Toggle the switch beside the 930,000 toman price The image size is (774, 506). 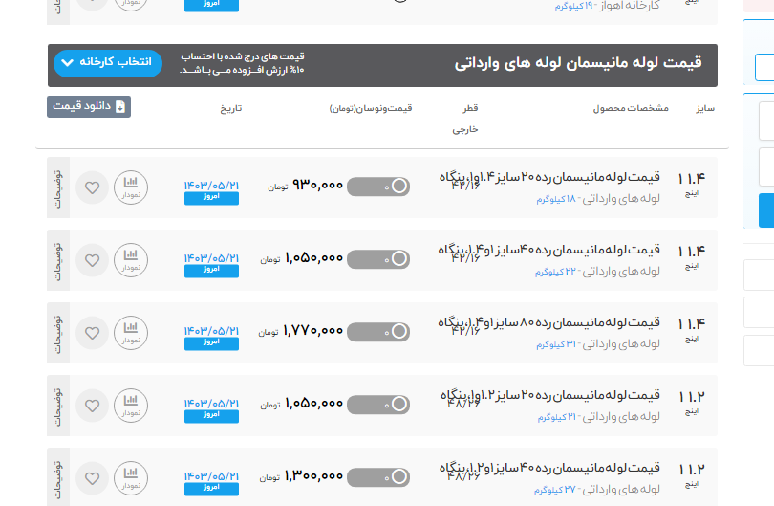[377, 187]
